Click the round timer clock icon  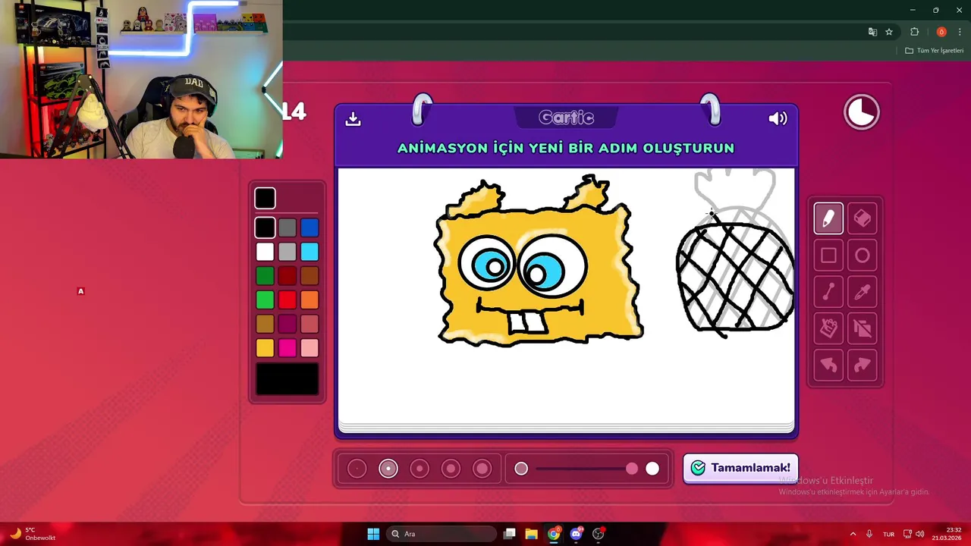(x=862, y=112)
